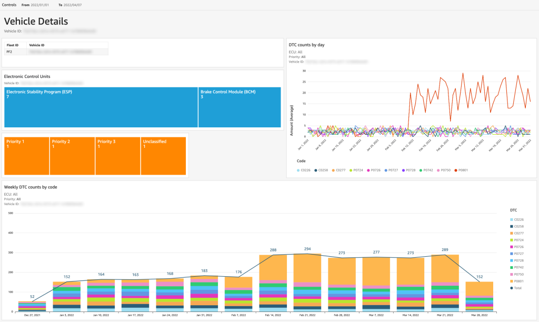The height and width of the screenshot is (322, 539).
Task: Select the P0728 legend dot under daily chart
Action: (x=403, y=170)
